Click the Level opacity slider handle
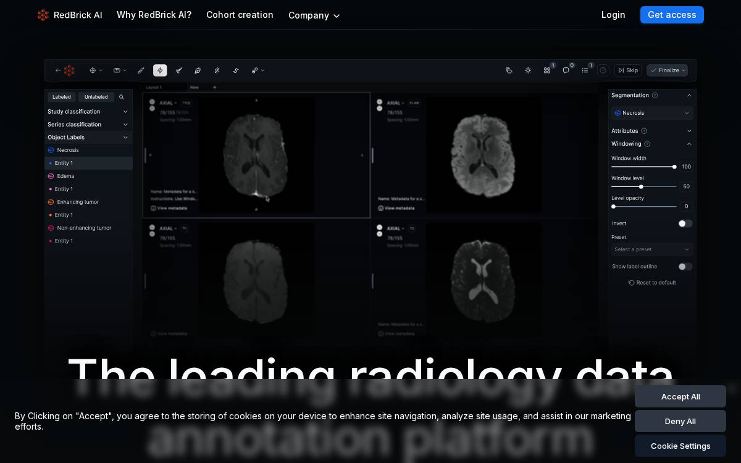 click(613, 207)
